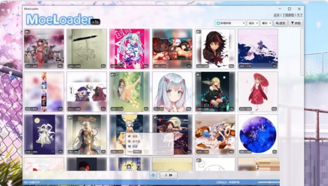Select the navy wave figure thumbnail
The image size is (328, 186).
point(258,49)
